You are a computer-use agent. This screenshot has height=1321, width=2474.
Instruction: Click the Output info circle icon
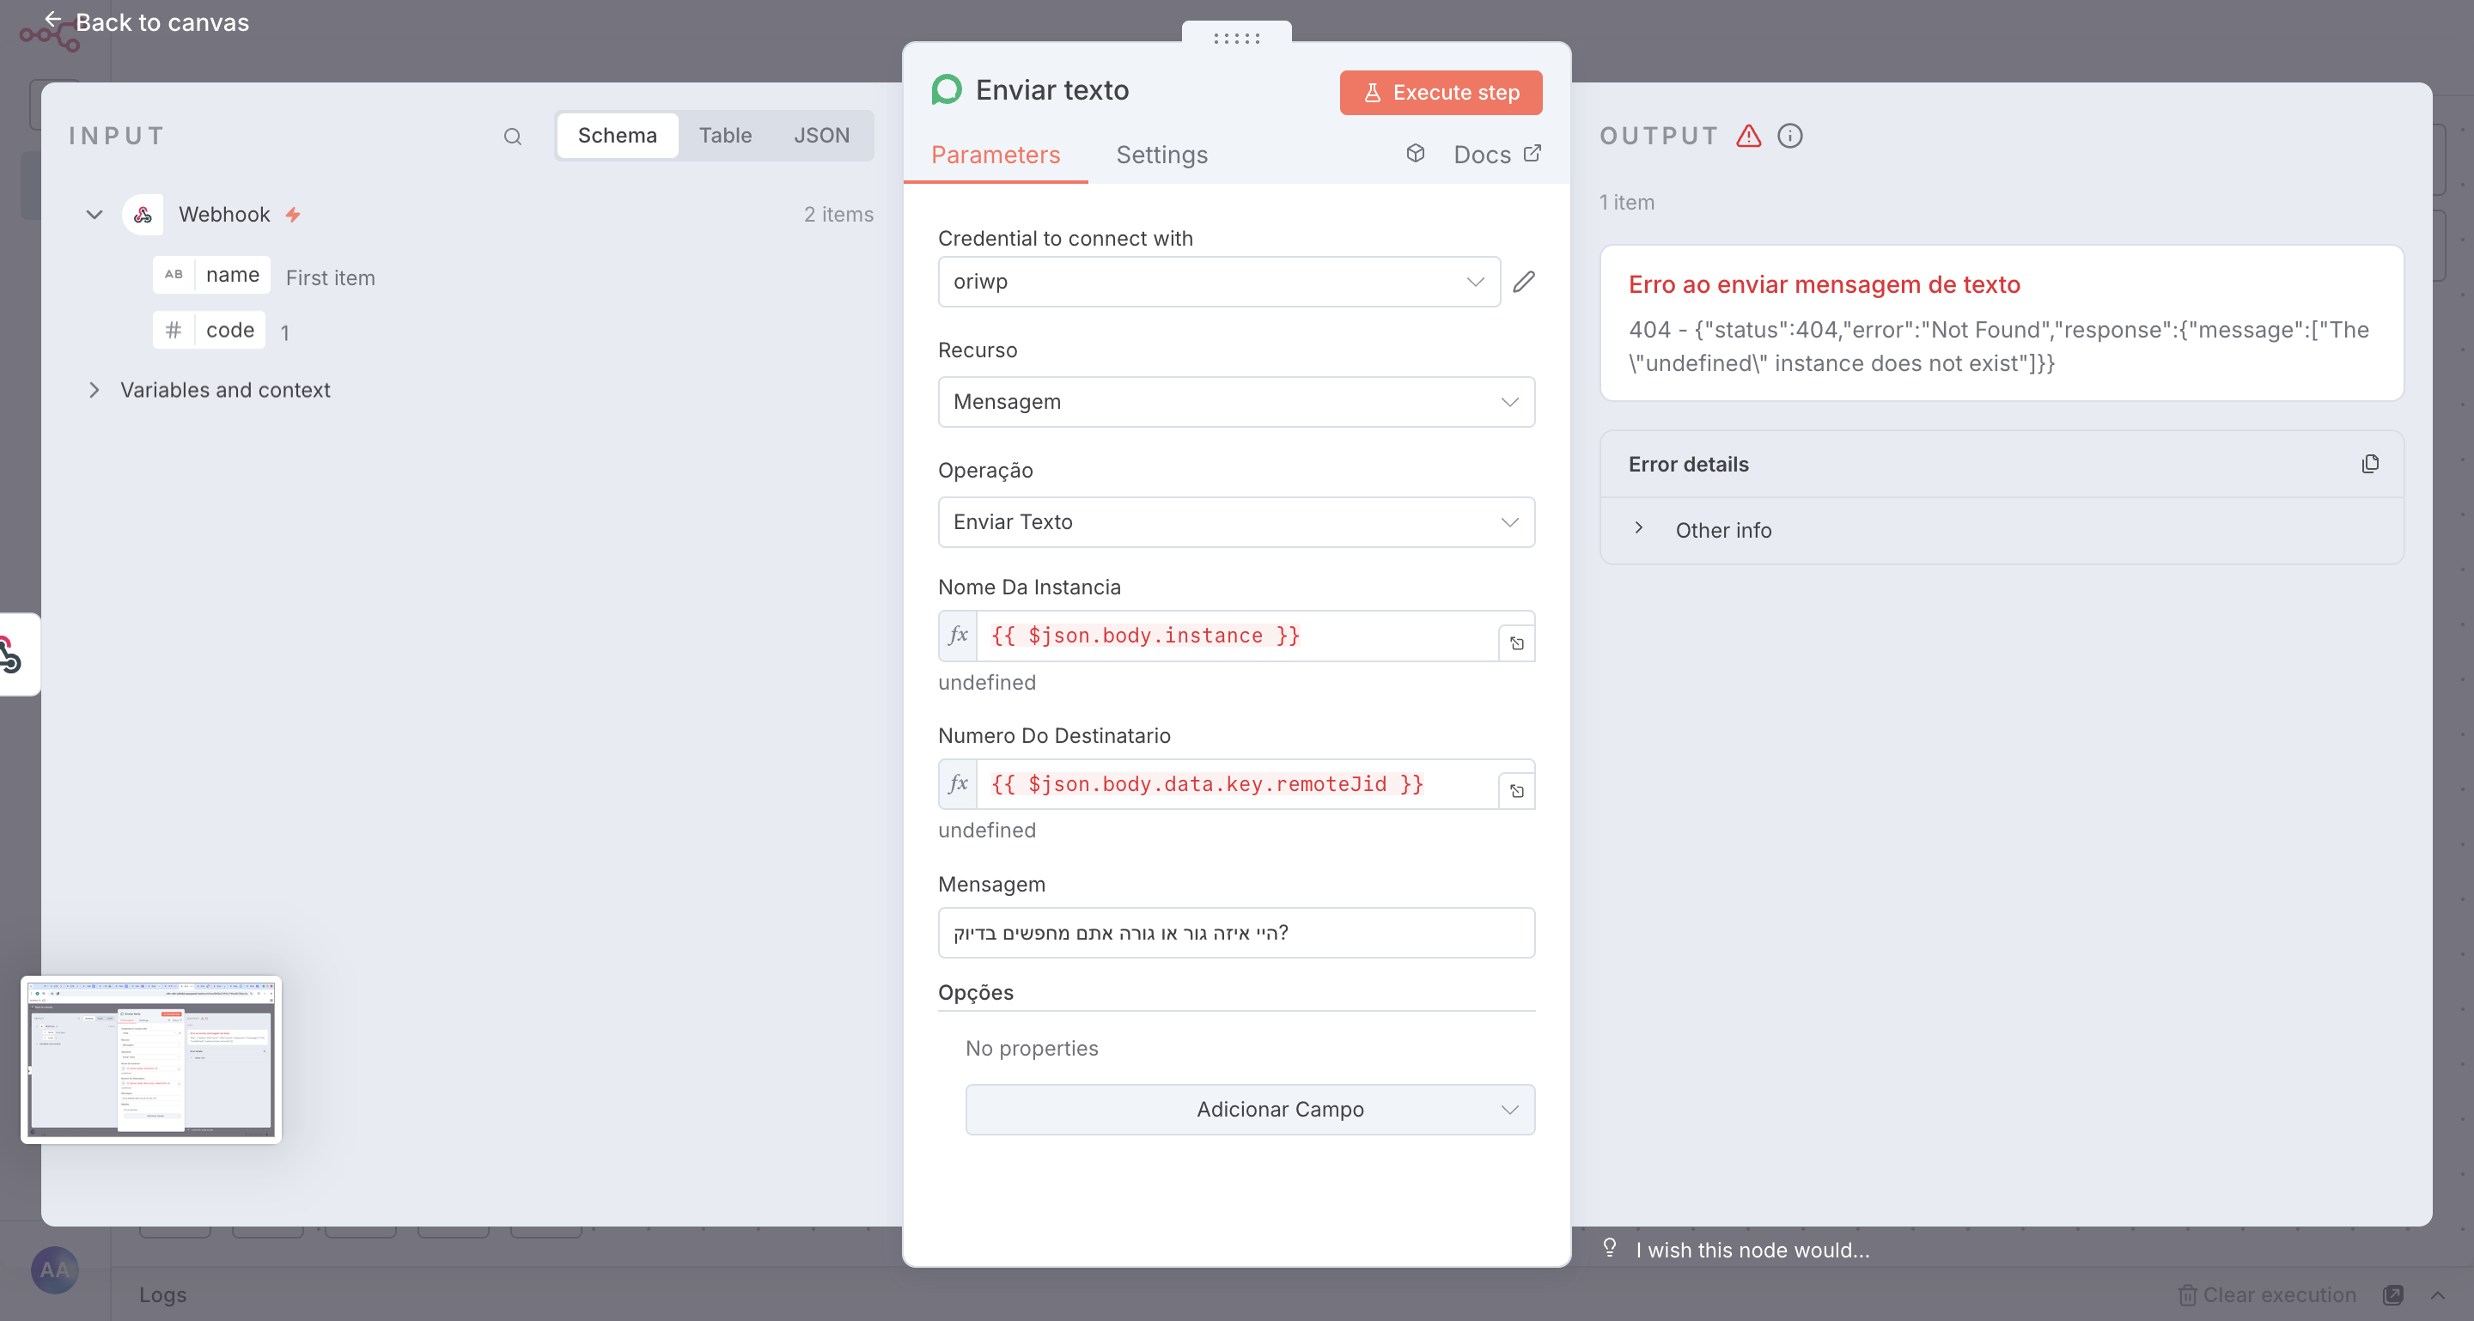click(x=1789, y=137)
